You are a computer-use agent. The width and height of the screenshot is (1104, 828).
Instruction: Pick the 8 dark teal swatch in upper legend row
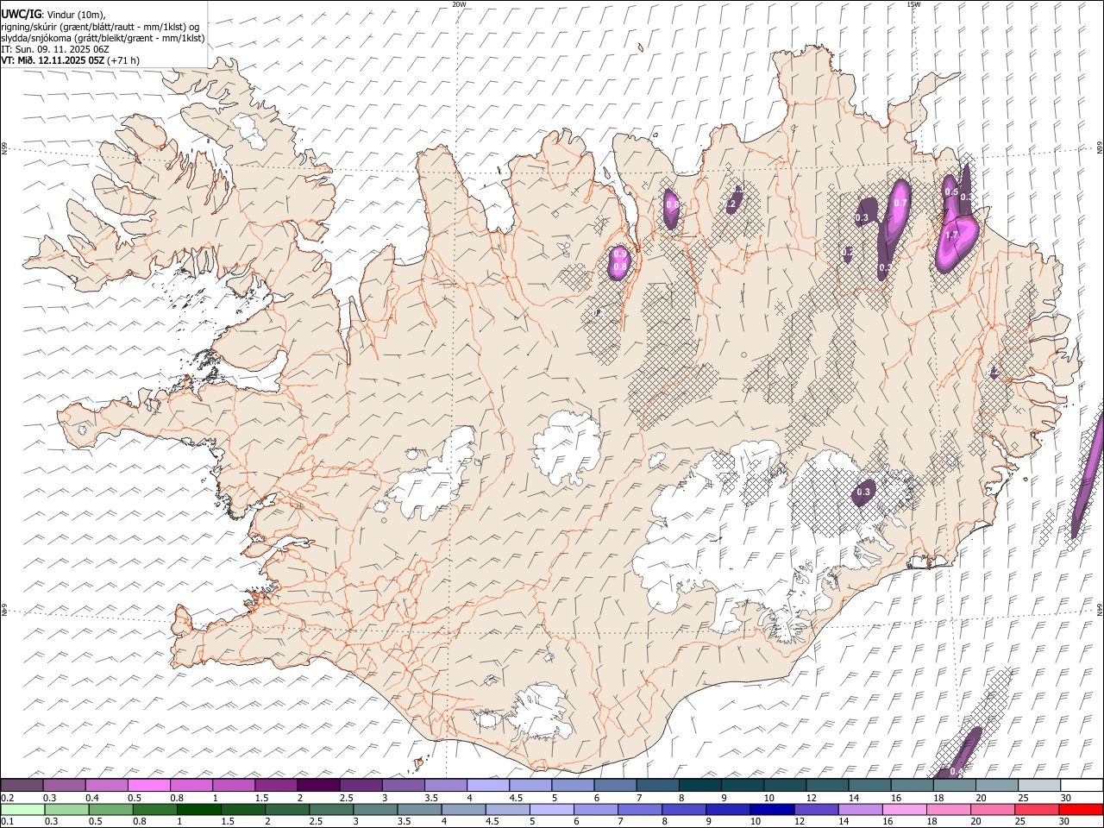click(x=699, y=786)
